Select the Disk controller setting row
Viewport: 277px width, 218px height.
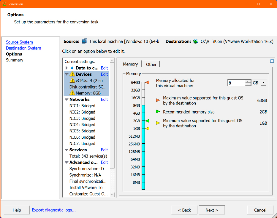pyautogui.click(x=86, y=87)
